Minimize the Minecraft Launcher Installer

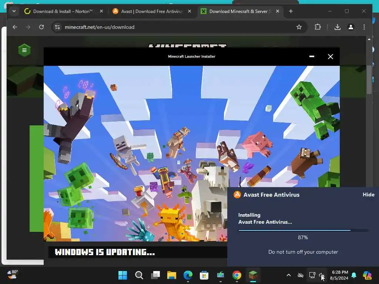(312, 57)
